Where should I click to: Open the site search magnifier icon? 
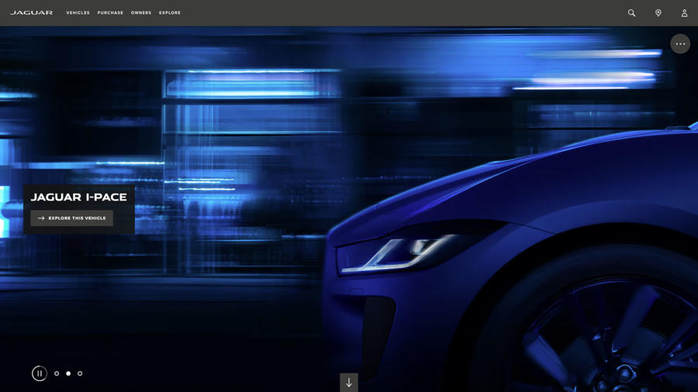[631, 13]
